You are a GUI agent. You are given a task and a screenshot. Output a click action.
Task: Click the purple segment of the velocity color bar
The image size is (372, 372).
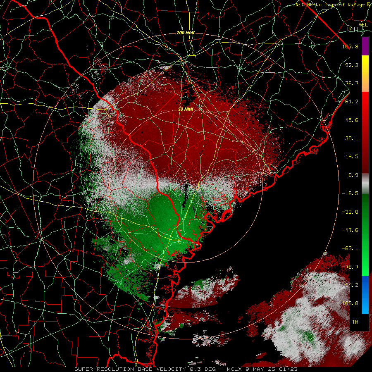click(x=365, y=46)
